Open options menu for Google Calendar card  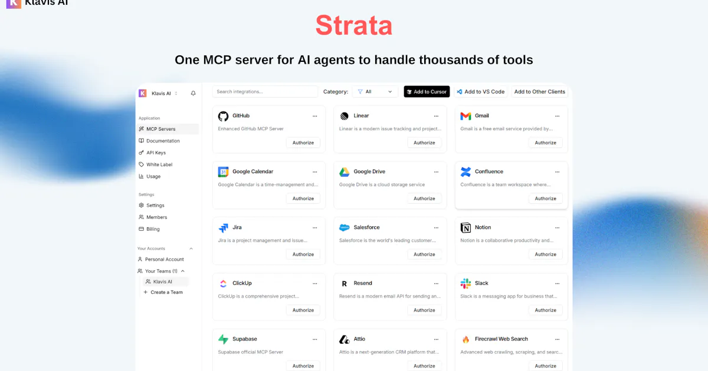pos(315,172)
